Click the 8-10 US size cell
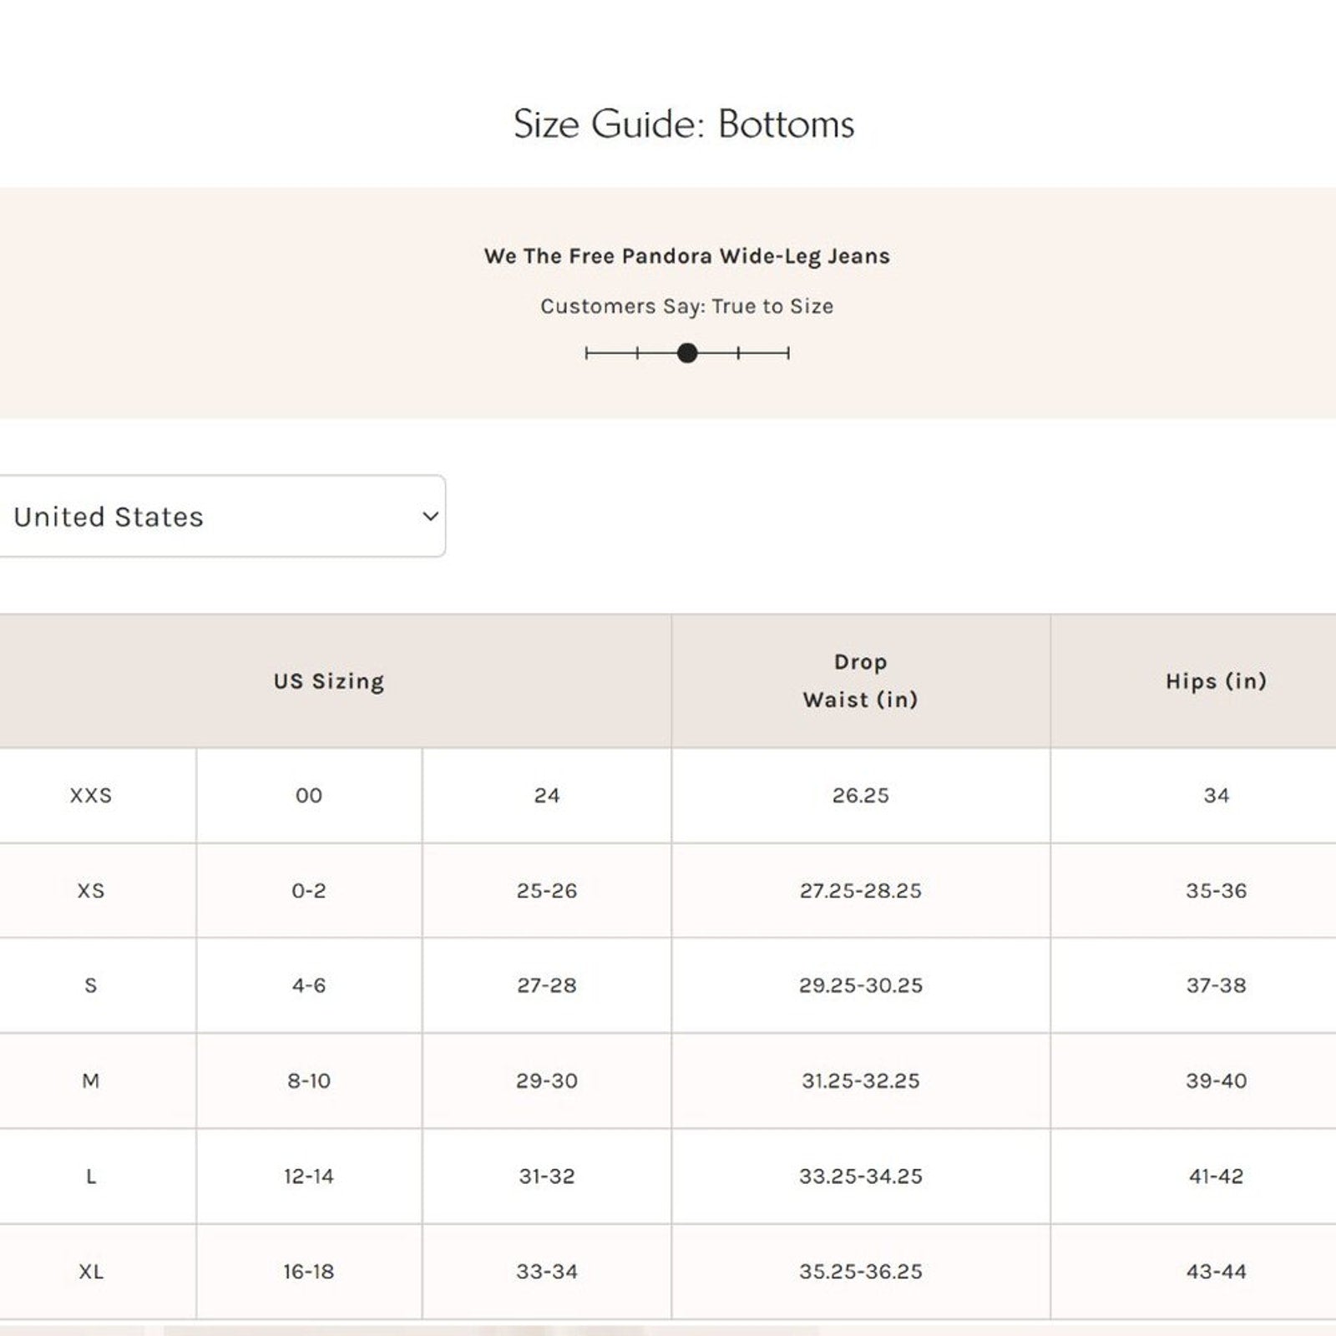The image size is (1336, 1336). (309, 1081)
